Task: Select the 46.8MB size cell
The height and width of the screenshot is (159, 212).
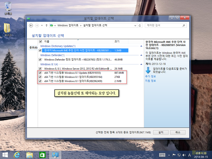Action: pyautogui.click(x=119, y=60)
